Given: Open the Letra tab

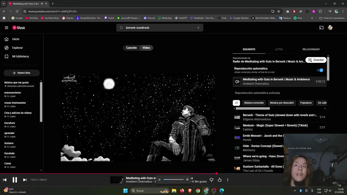Looking at the screenshot, I should coord(279,49).
